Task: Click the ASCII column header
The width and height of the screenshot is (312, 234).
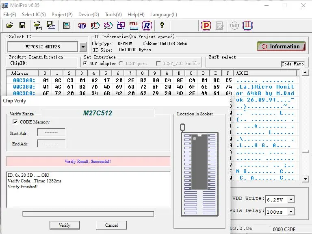Action: (x=266, y=73)
